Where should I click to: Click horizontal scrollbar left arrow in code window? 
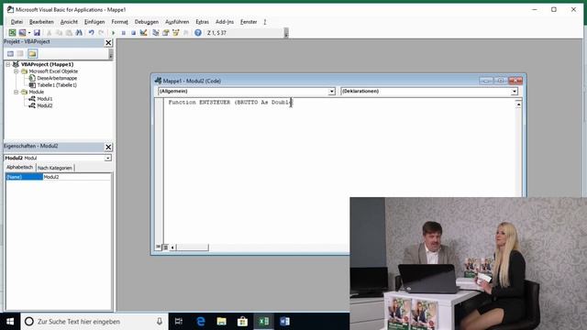(172, 247)
